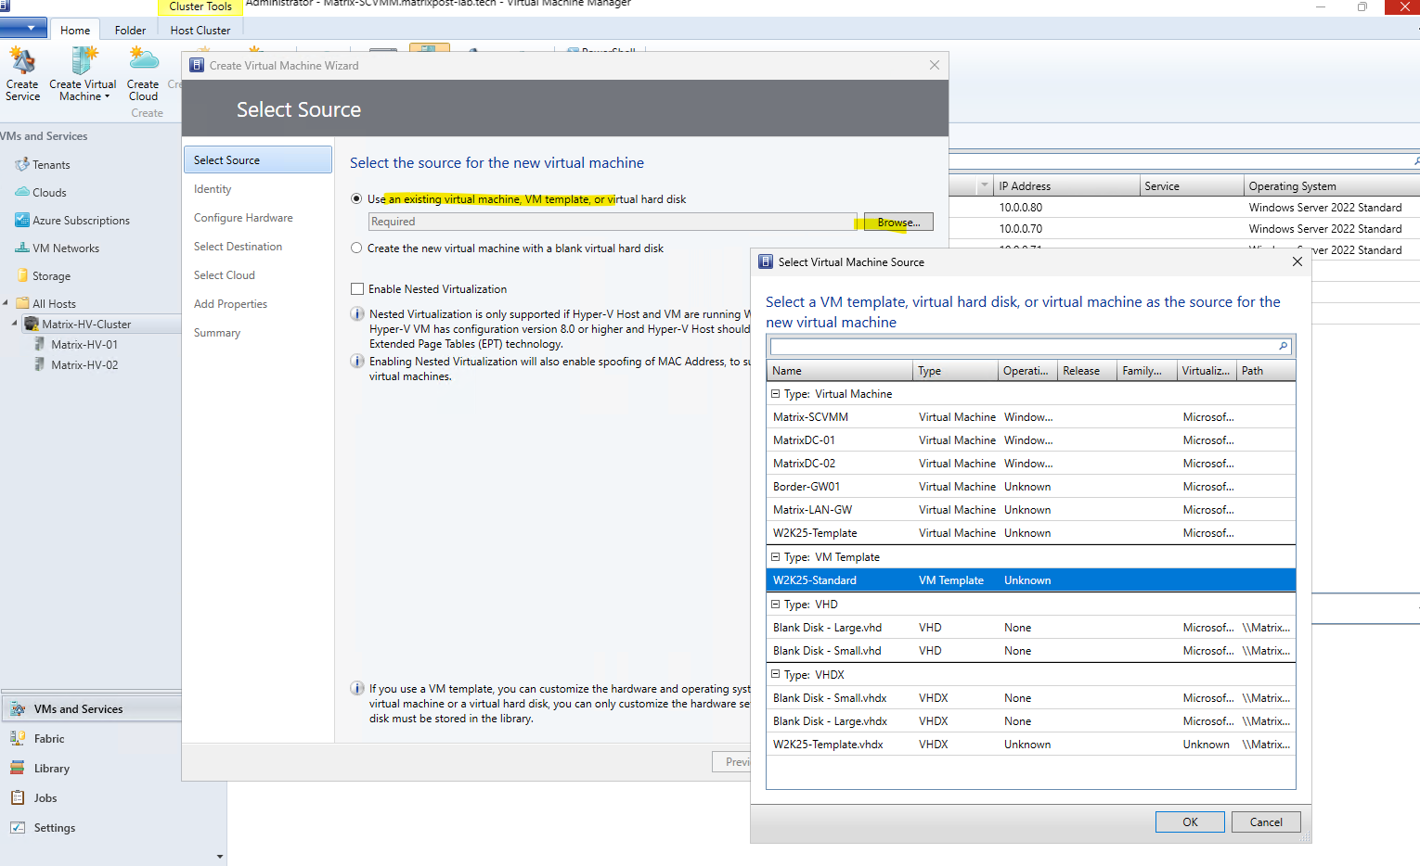Go to the Select Destination wizard step
Screen dimensions: 1420x866
pyautogui.click(x=238, y=247)
